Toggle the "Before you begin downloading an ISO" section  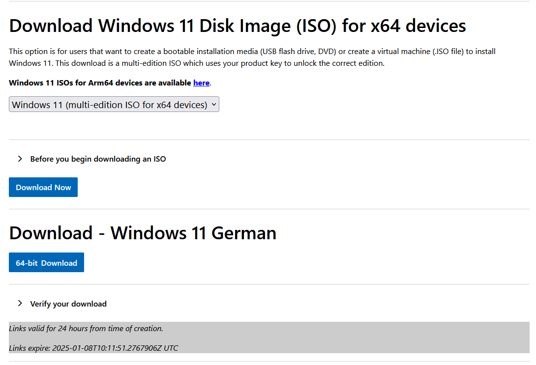coord(98,159)
